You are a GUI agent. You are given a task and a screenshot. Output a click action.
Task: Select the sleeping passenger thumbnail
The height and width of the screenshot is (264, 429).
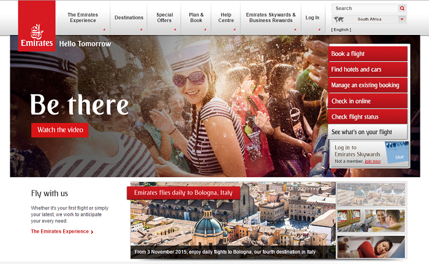(371, 247)
